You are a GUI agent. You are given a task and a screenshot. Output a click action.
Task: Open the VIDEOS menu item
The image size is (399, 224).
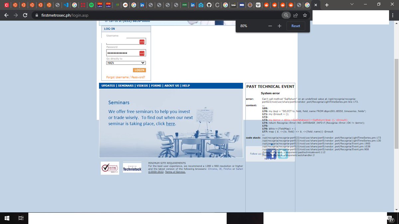pos(142,86)
